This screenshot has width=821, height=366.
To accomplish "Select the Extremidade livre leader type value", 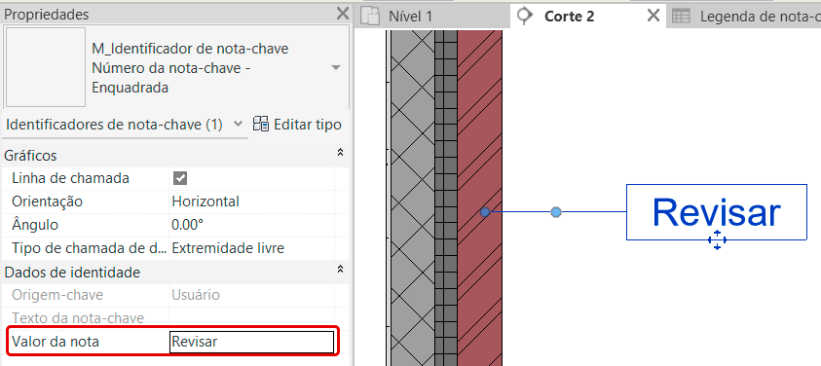I will tap(228, 248).
